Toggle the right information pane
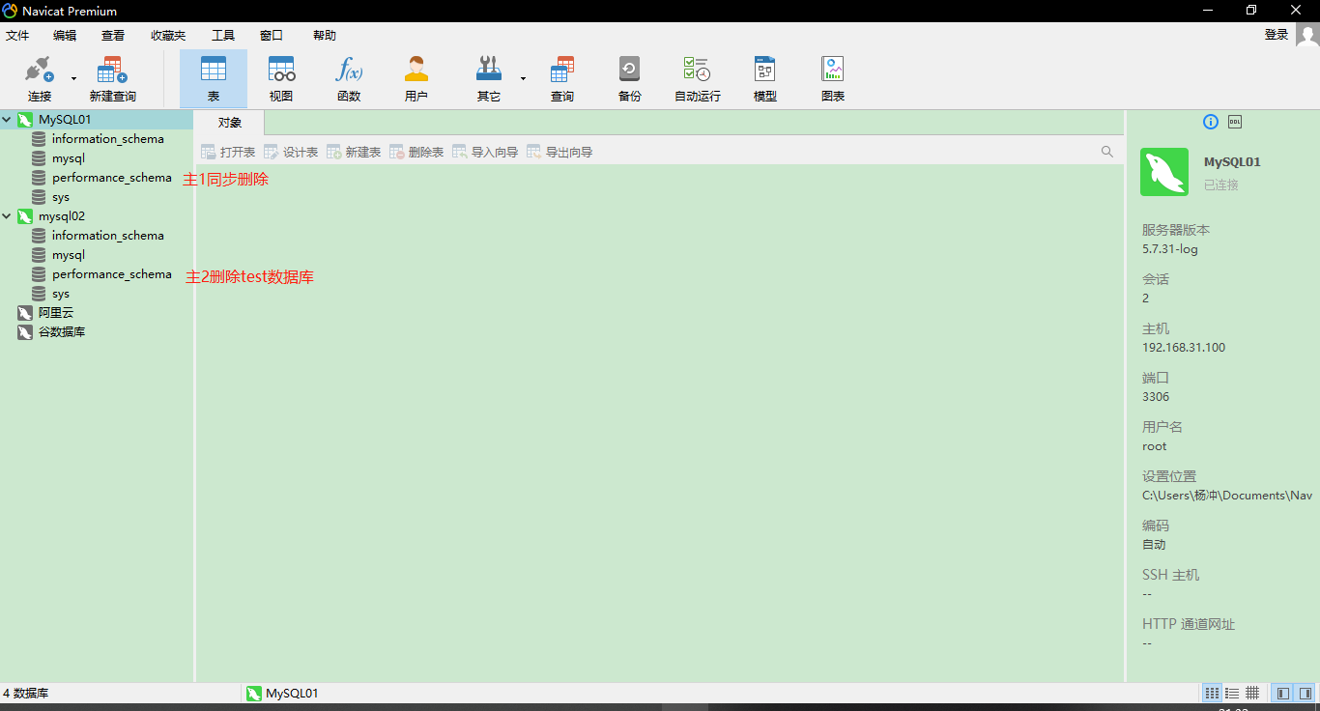The height and width of the screenshot is (711, 1320). click(1306, 693)
